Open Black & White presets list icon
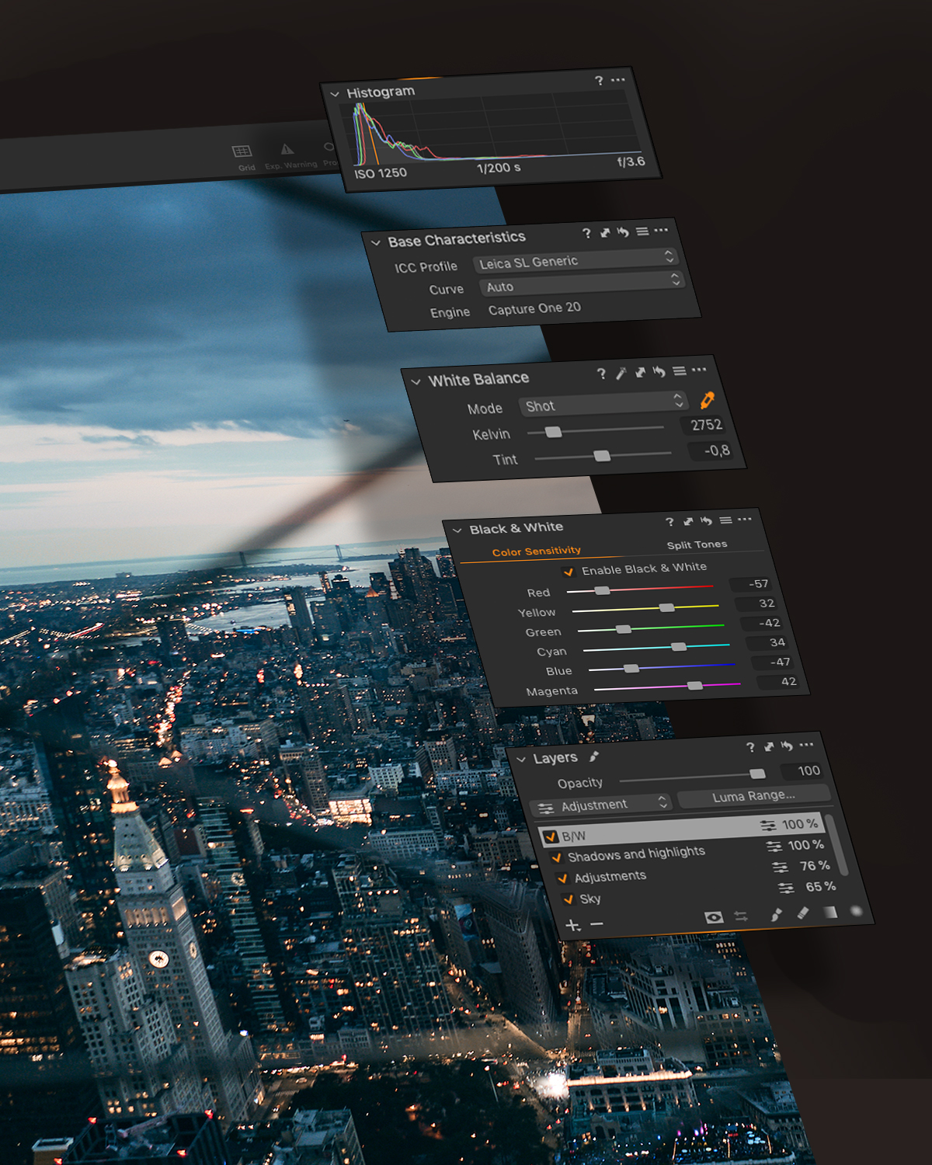 (725, 520)
